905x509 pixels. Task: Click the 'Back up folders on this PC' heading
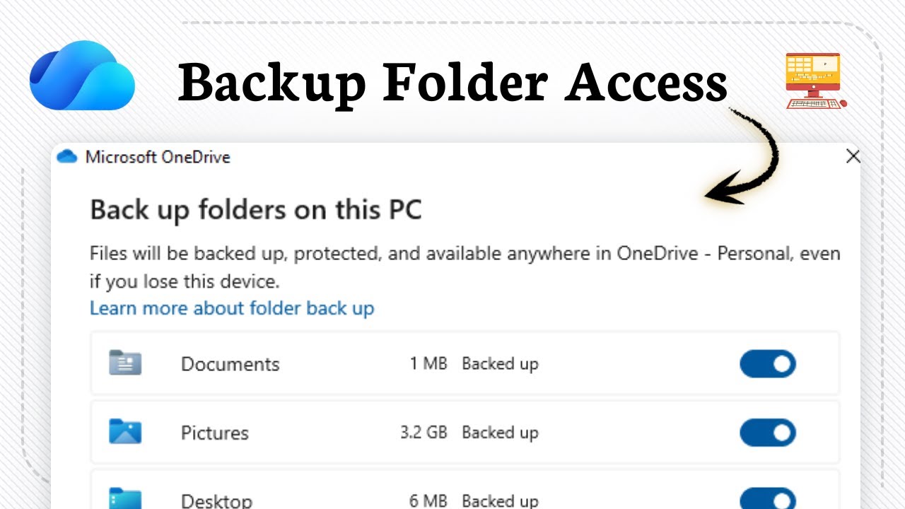[256, 210]
